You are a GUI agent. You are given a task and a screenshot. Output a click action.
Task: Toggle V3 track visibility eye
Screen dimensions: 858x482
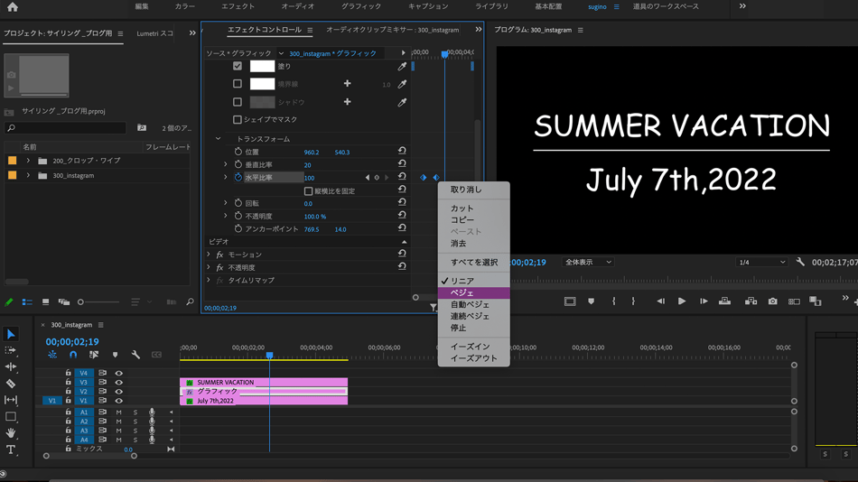118,383
